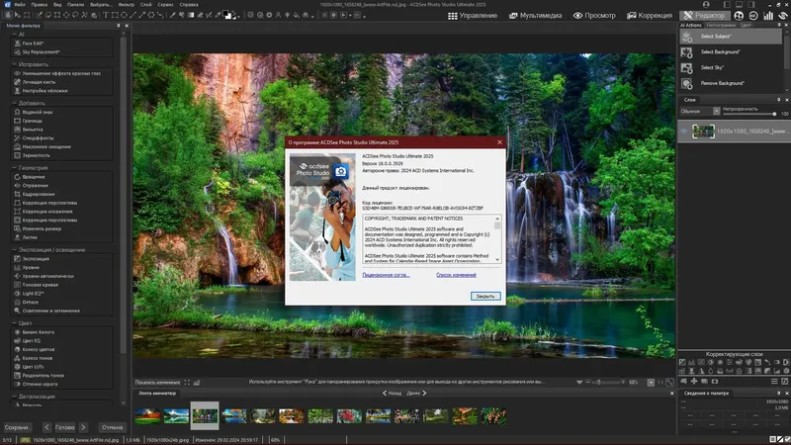Open the Crop (Кадрирование) tool
Screen dimensions: 791x445
point(39,195)
